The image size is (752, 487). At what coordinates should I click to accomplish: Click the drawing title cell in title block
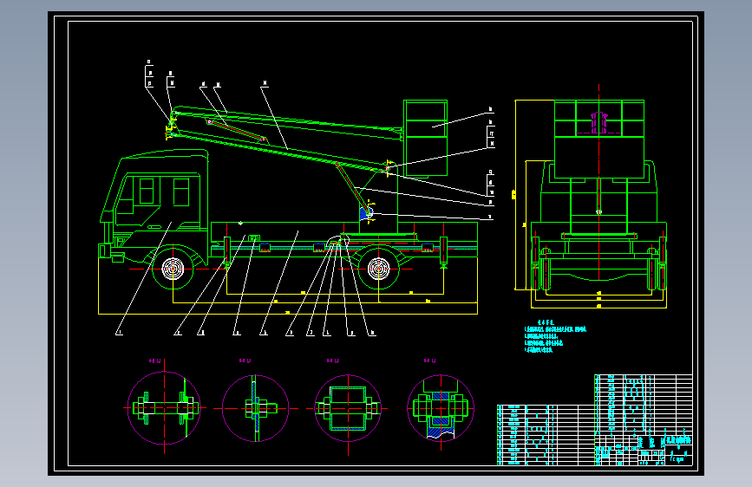tap(678, 440)
